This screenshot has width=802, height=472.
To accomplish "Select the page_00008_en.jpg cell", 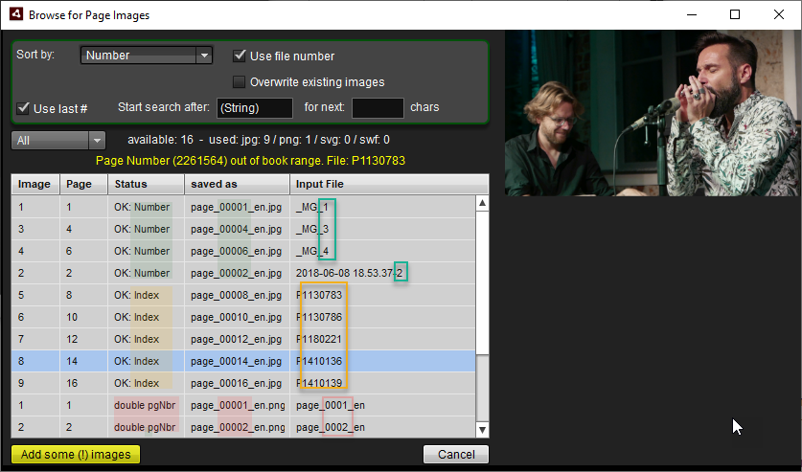I will click(237, 295).
